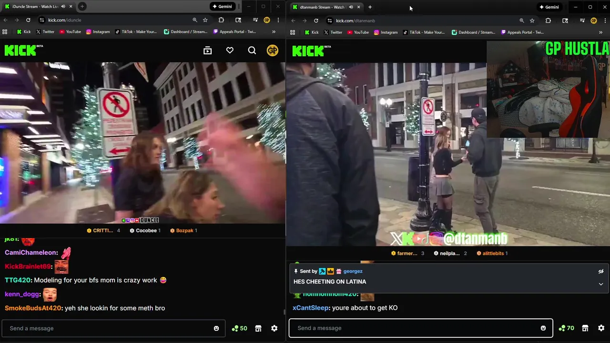Open chat settings gear in dtanmanb chat
Screen dimensions: 610x343
coord(601,328)
